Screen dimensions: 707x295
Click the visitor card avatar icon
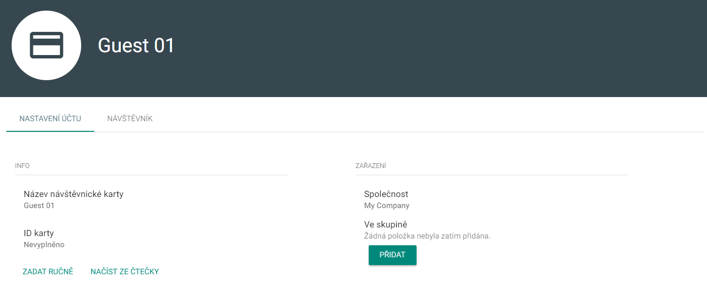coord(46,45)
